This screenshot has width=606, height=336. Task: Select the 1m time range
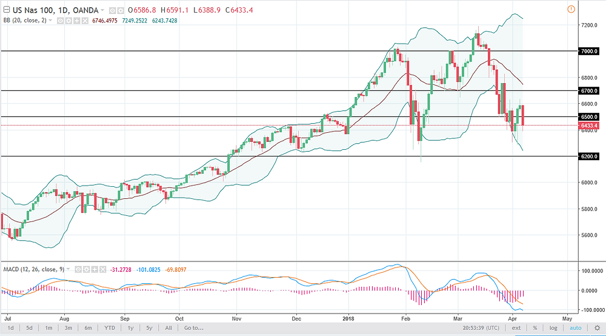(x=48, y=328)
